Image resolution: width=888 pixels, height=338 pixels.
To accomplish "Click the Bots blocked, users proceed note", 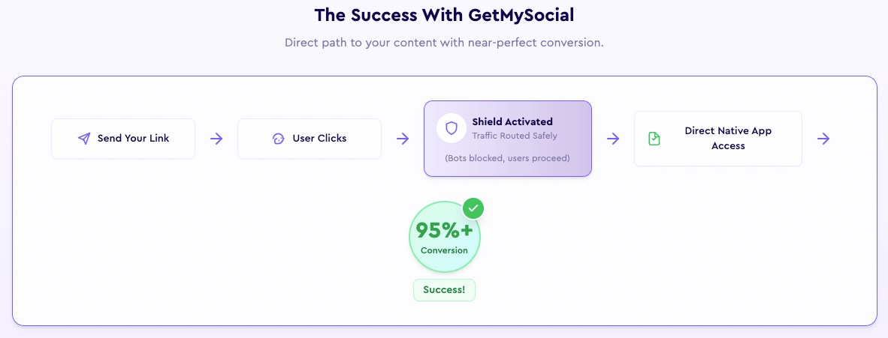I will (507, 157).
